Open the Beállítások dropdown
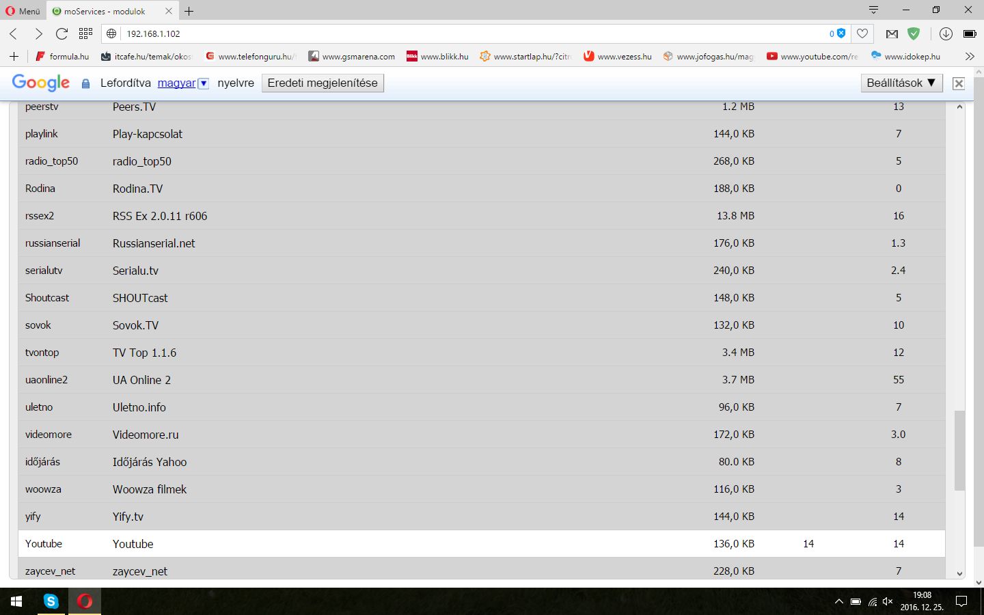This screenshot has height=615, width=984. pos(901,83)
